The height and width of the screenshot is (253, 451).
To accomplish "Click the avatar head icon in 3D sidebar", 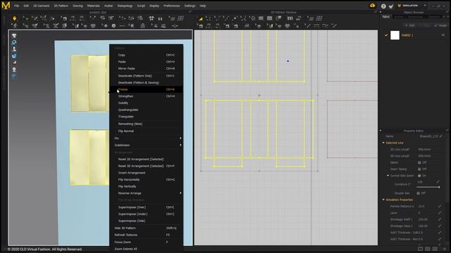I will [14, 70].
